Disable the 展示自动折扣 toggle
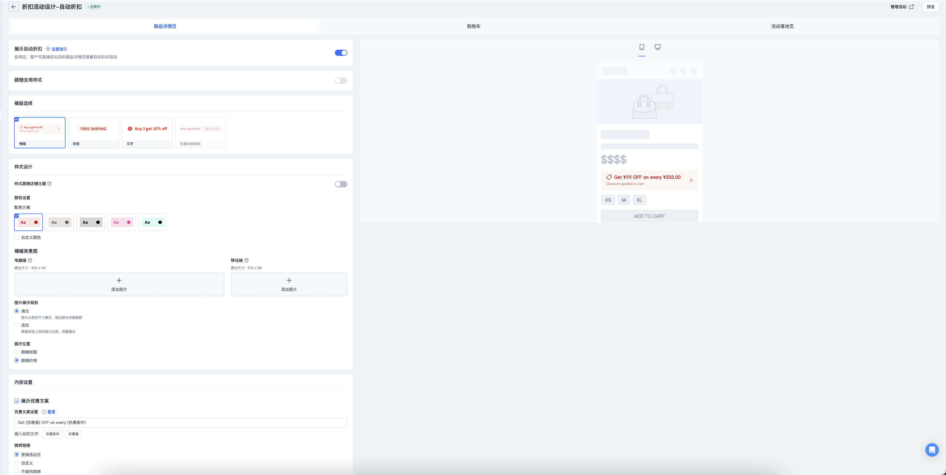 click(341, 53)
